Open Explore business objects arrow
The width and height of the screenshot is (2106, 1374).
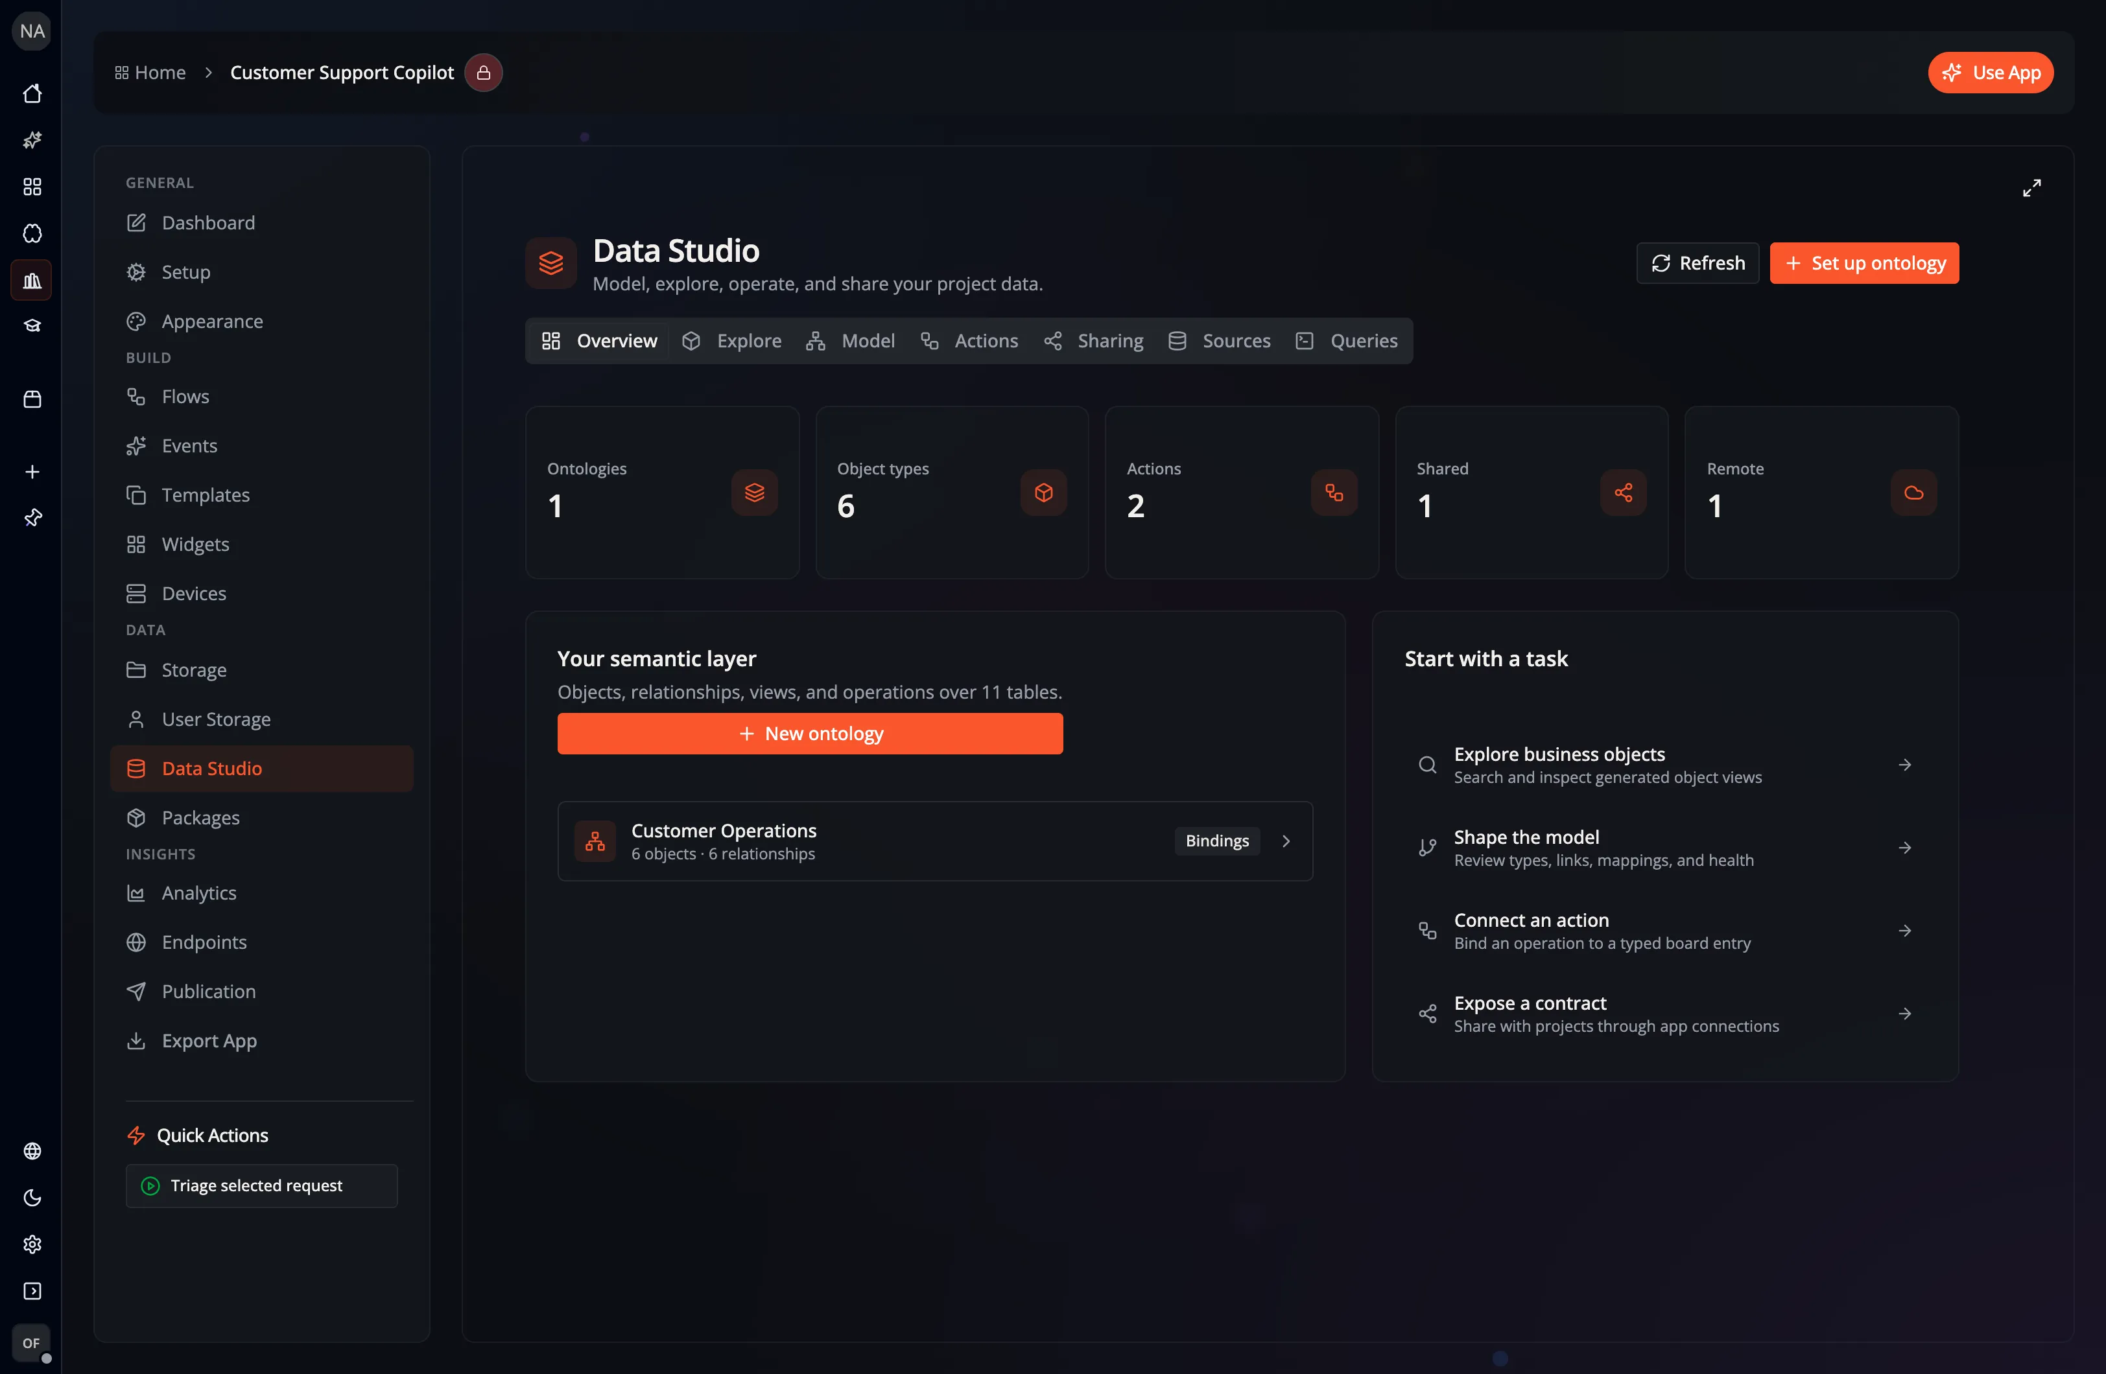point(1904,764)
